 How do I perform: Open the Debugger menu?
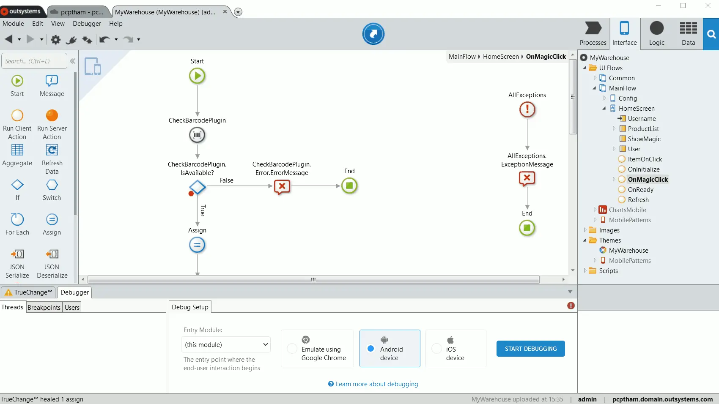(x=87, y=24)
